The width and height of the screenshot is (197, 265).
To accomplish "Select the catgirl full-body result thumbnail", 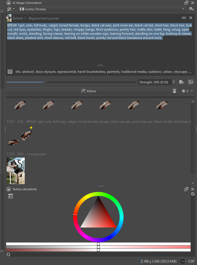I will click(x=16, y=171).
